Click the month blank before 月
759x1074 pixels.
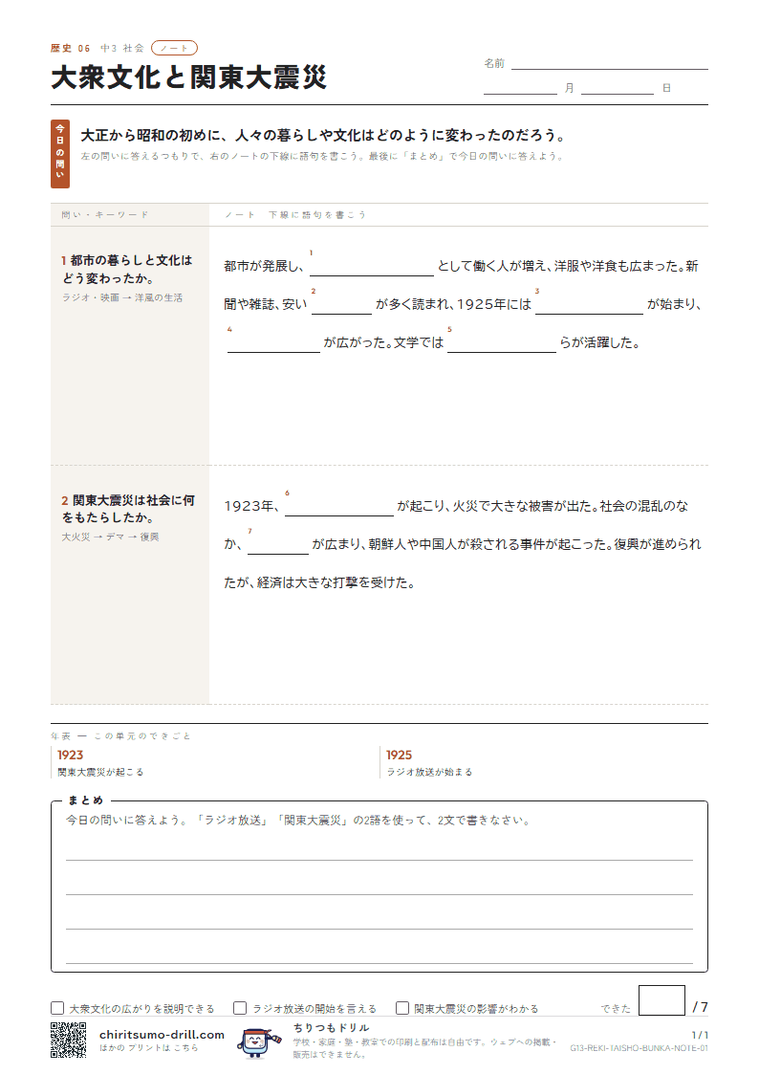pos(520,88)
